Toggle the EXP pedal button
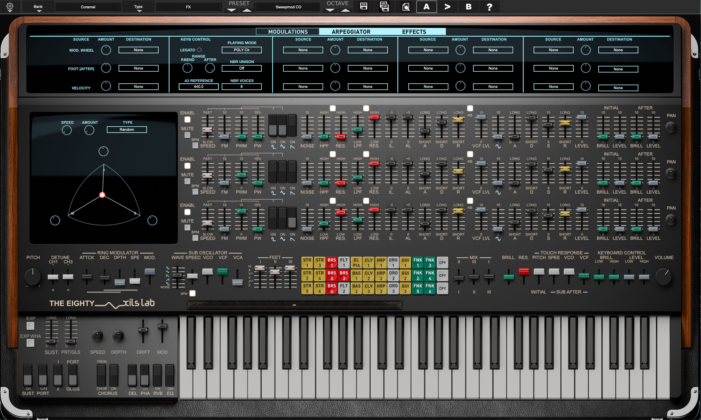Viewport: 701px width, 420px height. click(30, 326)
